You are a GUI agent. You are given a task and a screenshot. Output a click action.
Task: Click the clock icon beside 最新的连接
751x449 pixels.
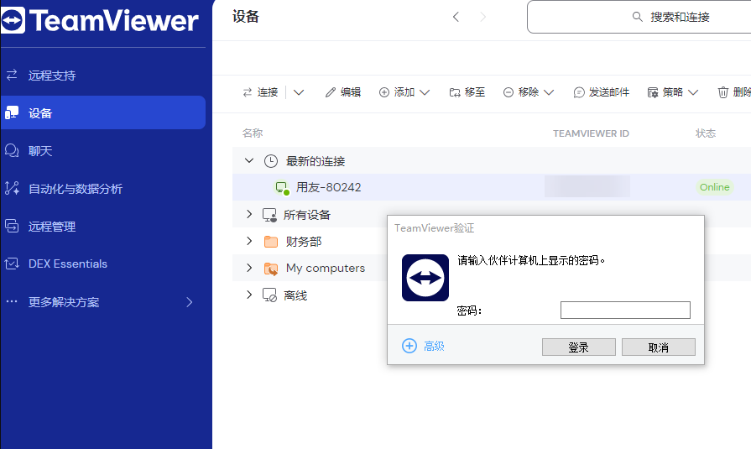pos(270,161)
